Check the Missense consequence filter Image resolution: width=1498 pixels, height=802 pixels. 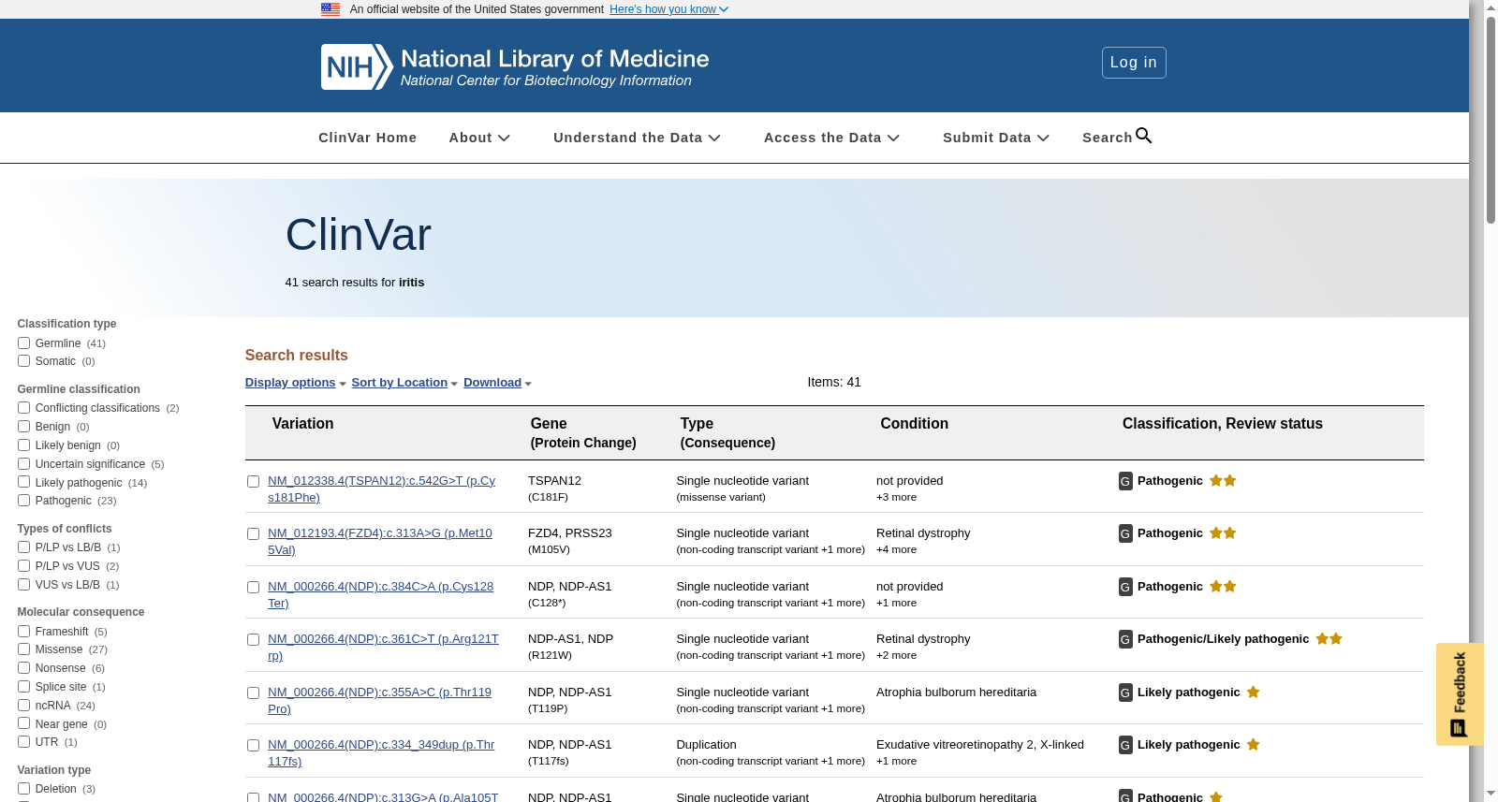point(23,649)
